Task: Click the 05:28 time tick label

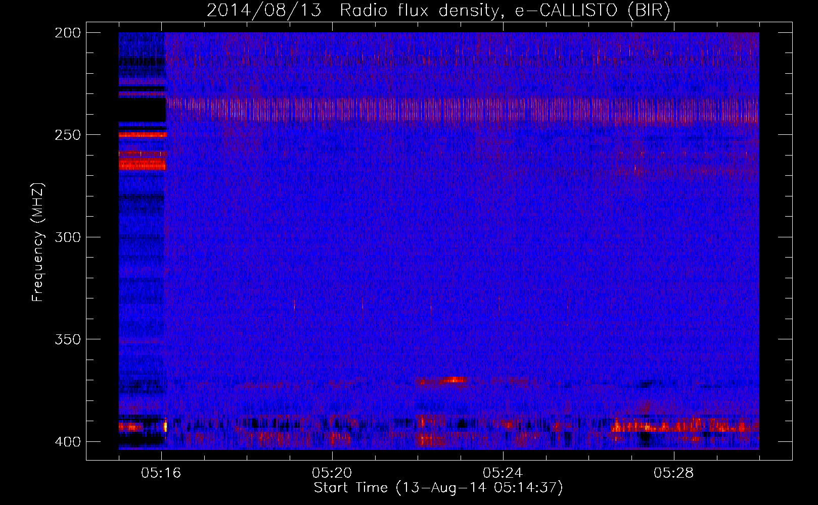Action: (x=674, y=473)
